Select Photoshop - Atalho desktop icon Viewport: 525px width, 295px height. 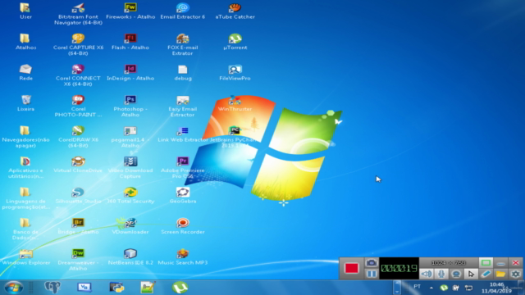130,106
